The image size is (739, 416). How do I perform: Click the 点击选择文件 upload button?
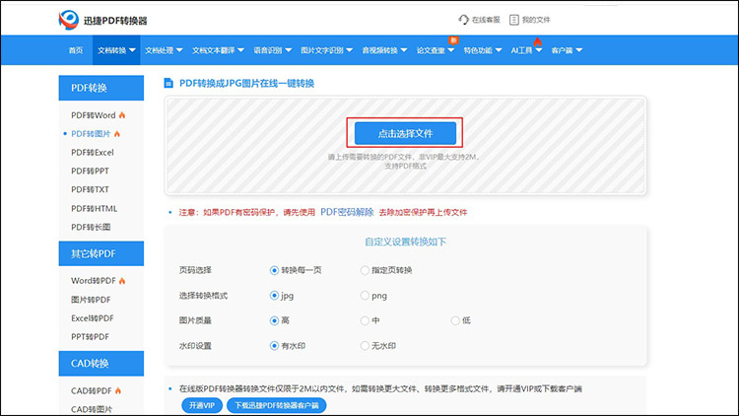(405, 133)
